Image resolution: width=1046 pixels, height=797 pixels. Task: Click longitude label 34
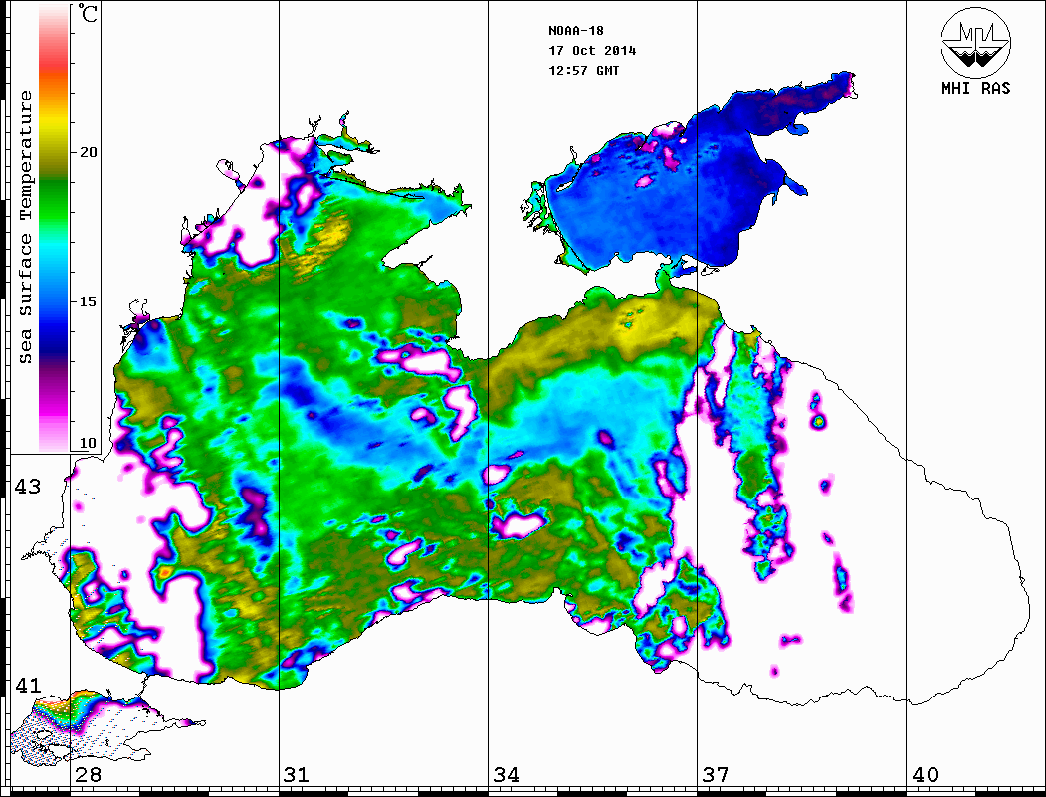click(506, 774)
